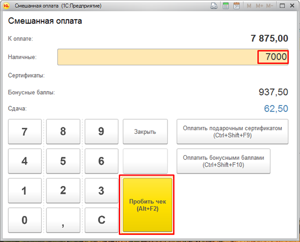
Task: Tap the 5 key on keypad
Action: tap(63, 161)
